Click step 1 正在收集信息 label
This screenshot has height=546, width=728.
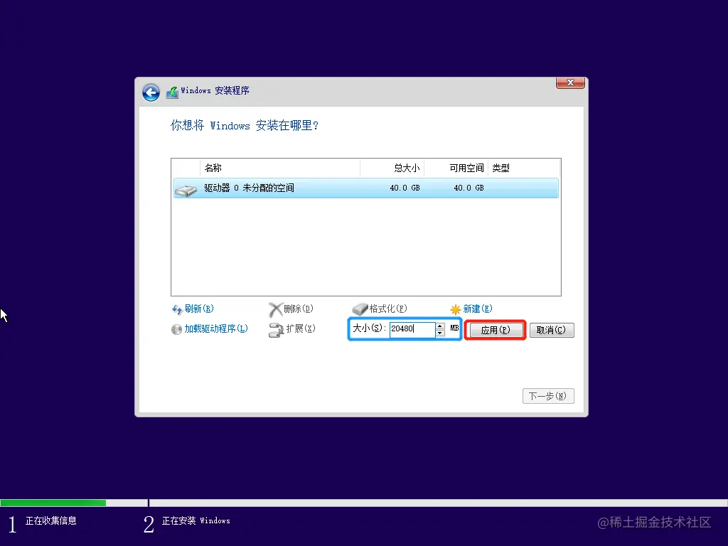51,521
